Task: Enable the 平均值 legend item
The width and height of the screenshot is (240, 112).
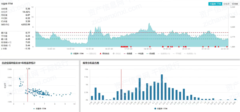Action: [x=177, y=54]
